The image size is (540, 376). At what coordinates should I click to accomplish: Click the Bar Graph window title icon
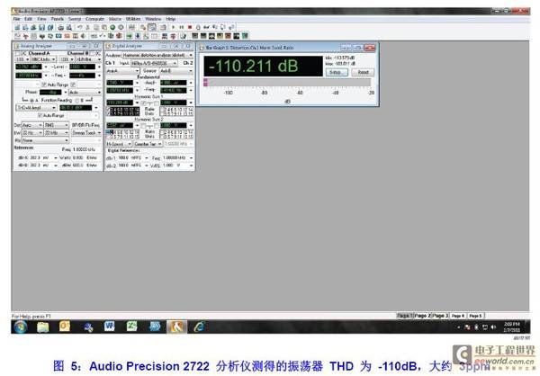pos(202,48)
